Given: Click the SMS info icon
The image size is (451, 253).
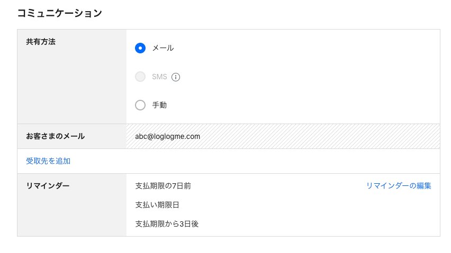Looking at the screenshot, I should [176, 77].
